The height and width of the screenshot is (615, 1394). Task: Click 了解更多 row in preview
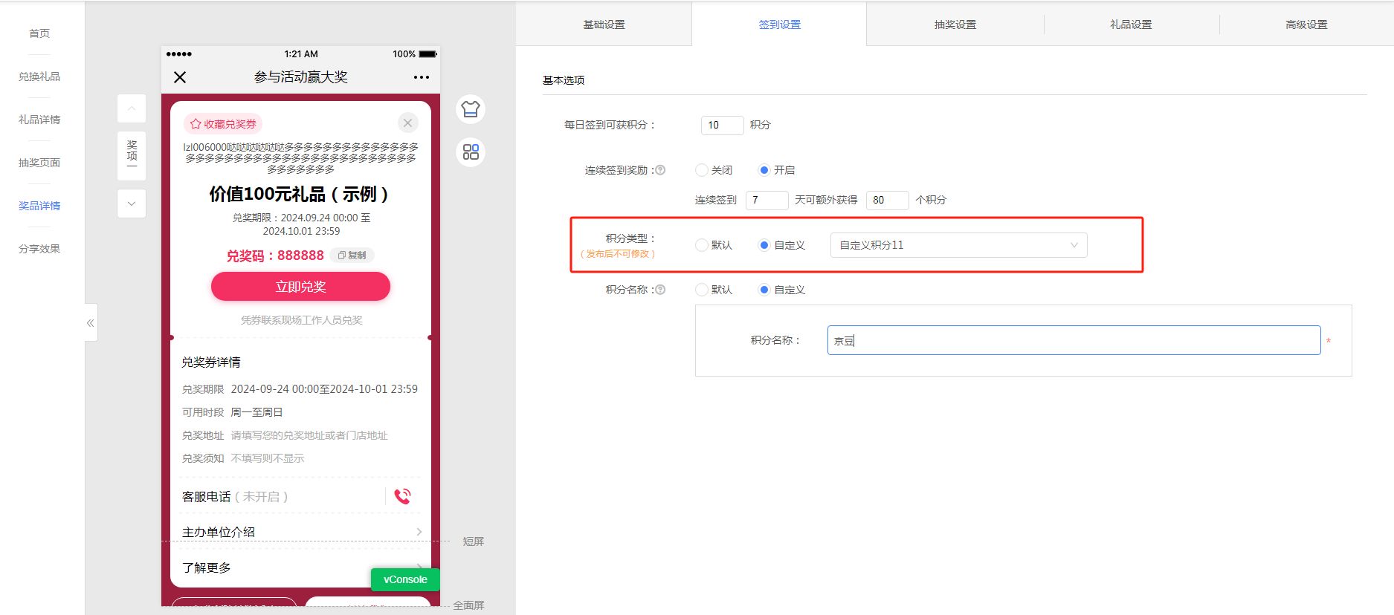click(300, 567)
